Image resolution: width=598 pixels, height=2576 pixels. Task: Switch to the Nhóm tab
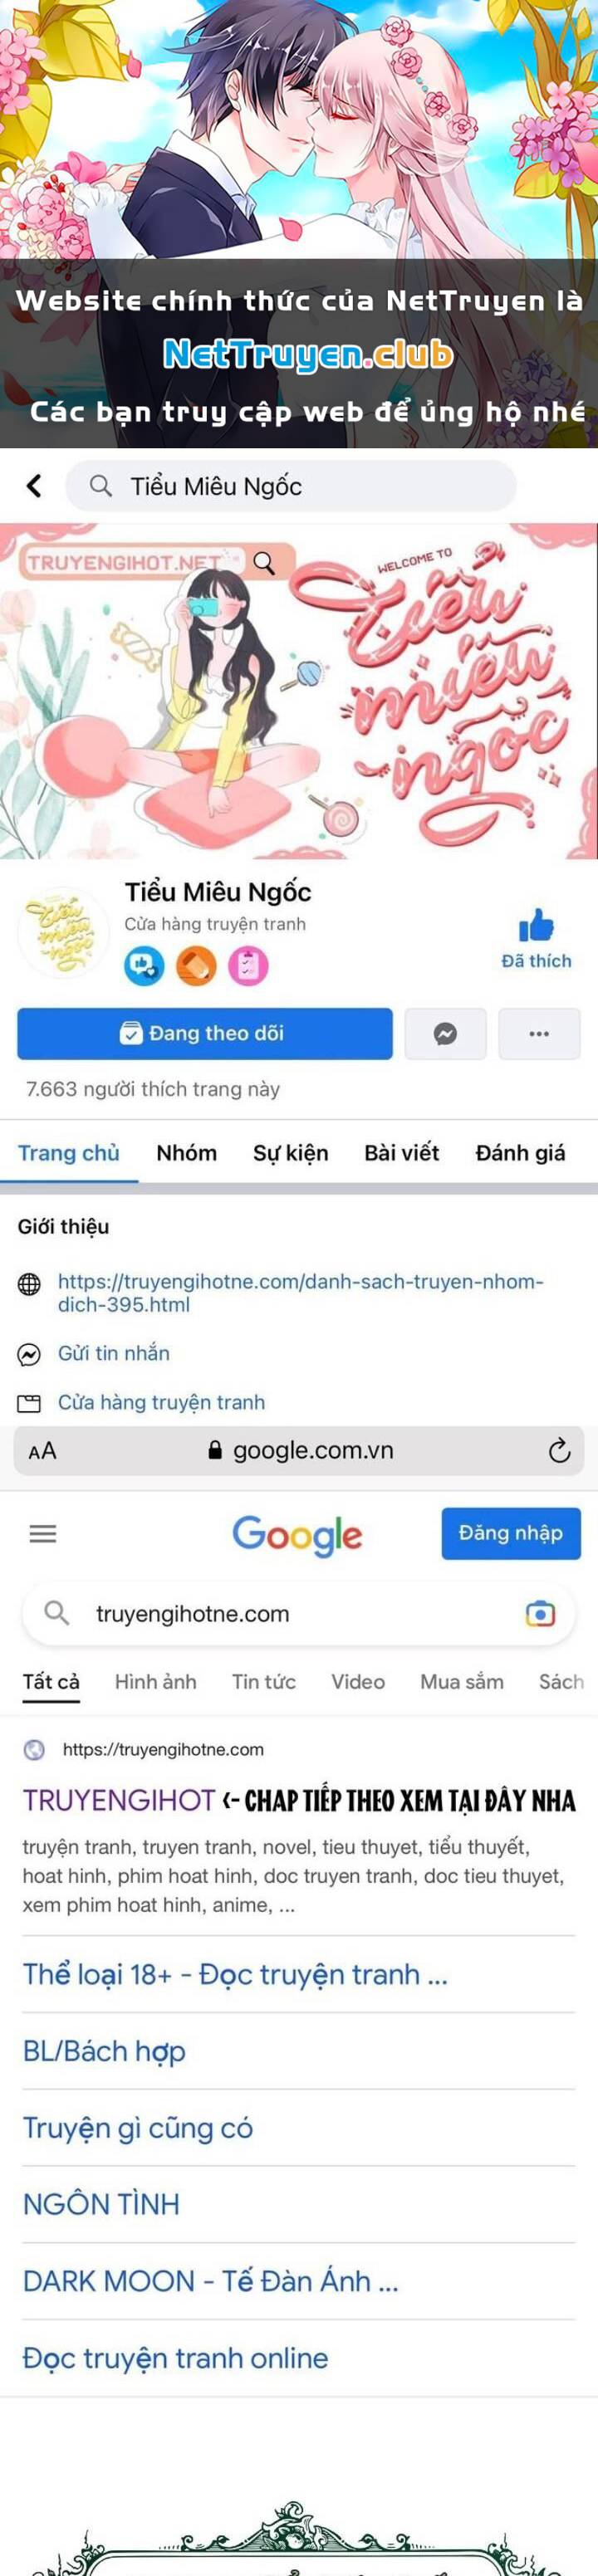point(186,1153)
